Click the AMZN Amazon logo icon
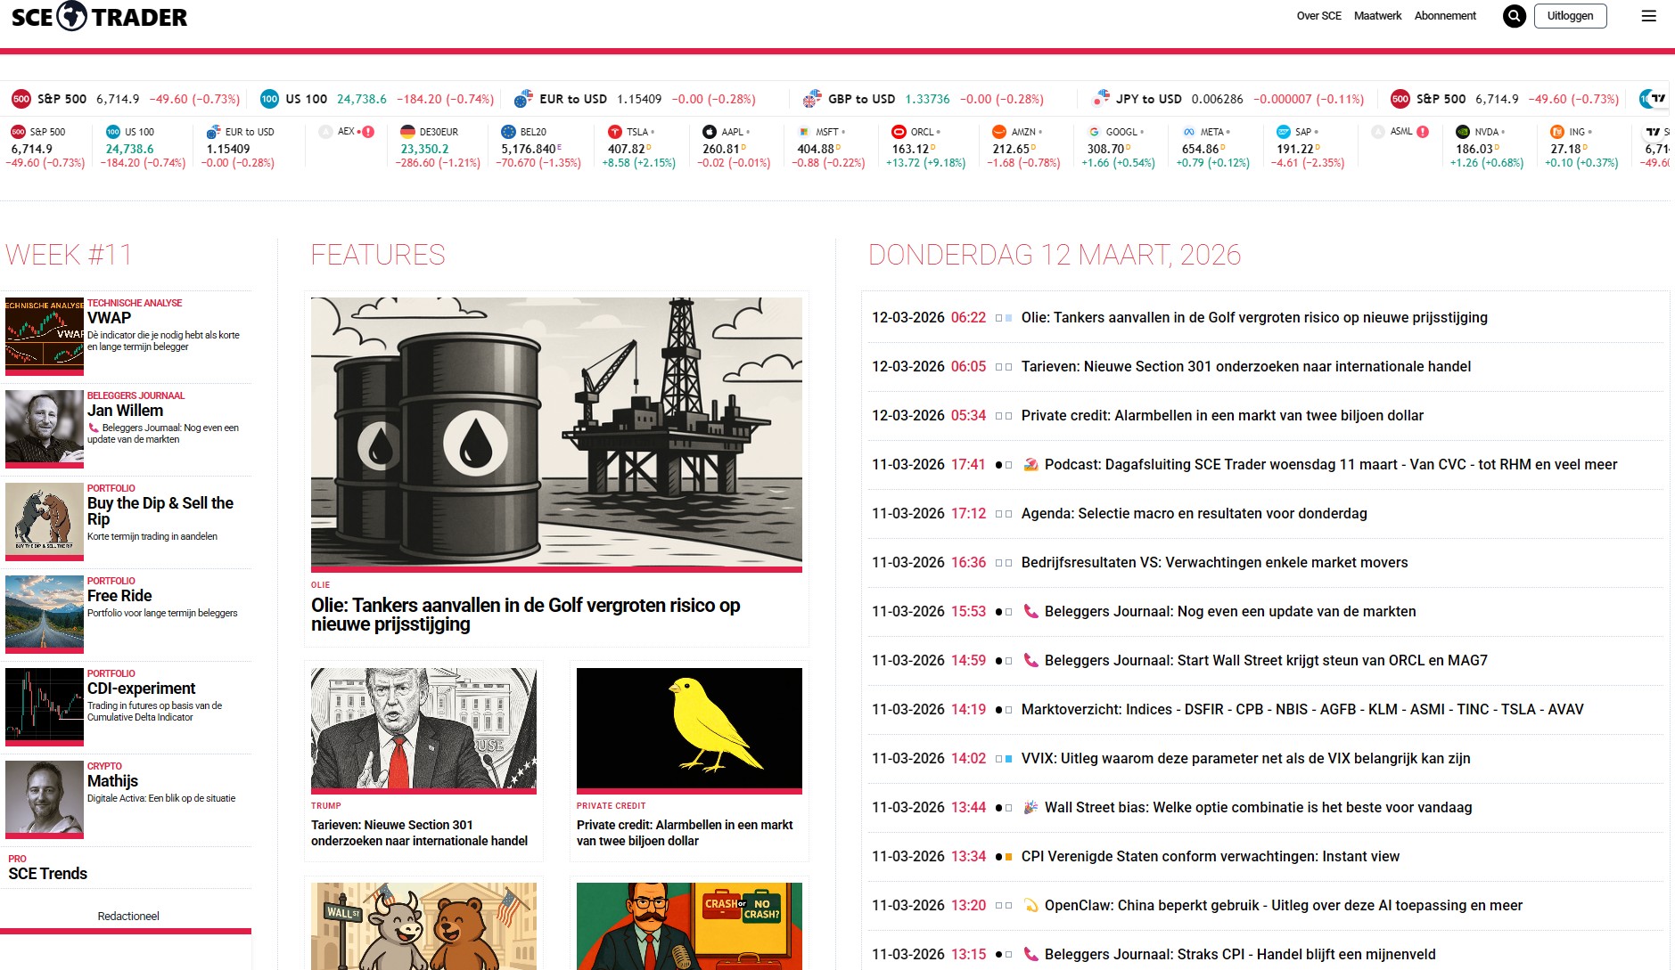This screenshot has height=970, width=1675. (999, 132)
